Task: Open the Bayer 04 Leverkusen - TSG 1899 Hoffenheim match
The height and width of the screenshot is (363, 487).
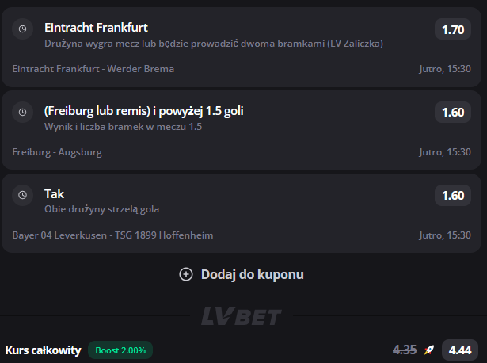Action: tap(112, 235)
